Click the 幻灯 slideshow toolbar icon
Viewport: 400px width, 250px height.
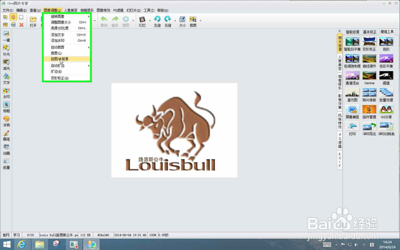click(142, 22)
